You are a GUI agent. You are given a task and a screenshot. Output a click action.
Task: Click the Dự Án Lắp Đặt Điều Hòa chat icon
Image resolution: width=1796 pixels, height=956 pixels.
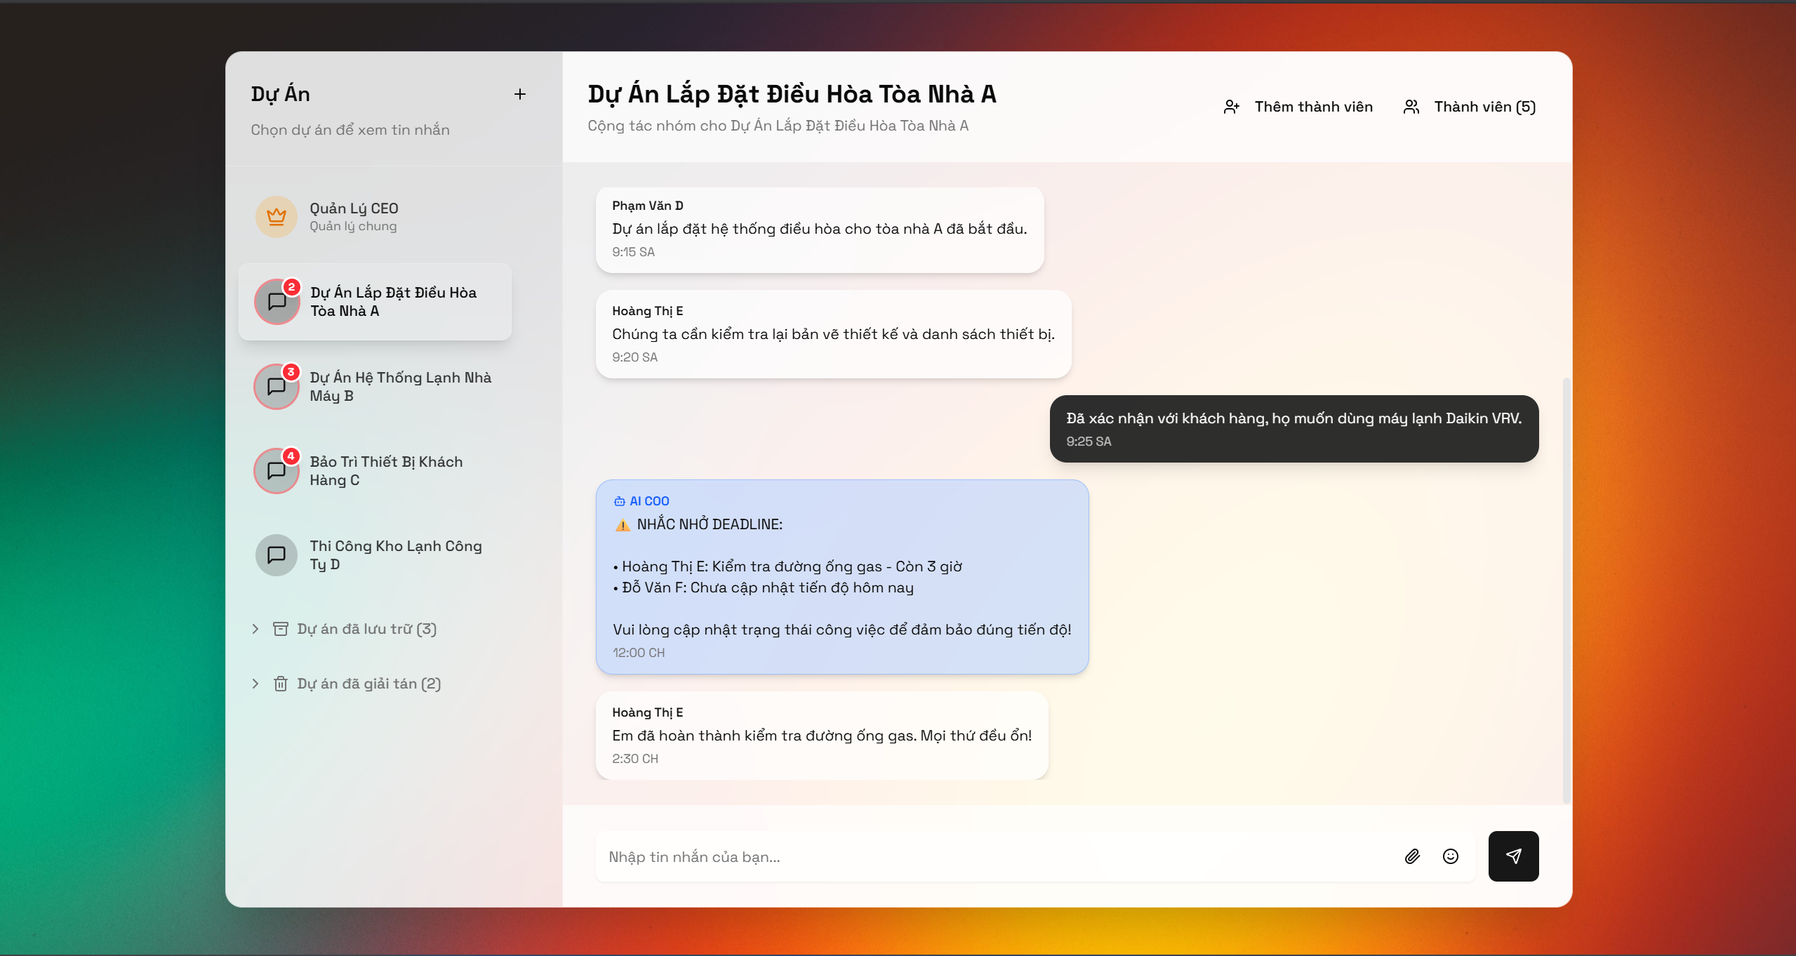(x=276, y=301)
